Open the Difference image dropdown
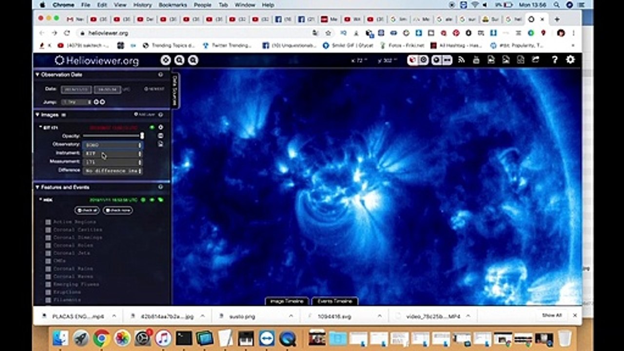 [x=113, y=171]
